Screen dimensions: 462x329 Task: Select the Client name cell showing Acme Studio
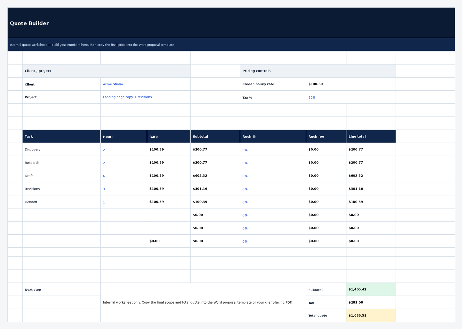pos(113,84)
